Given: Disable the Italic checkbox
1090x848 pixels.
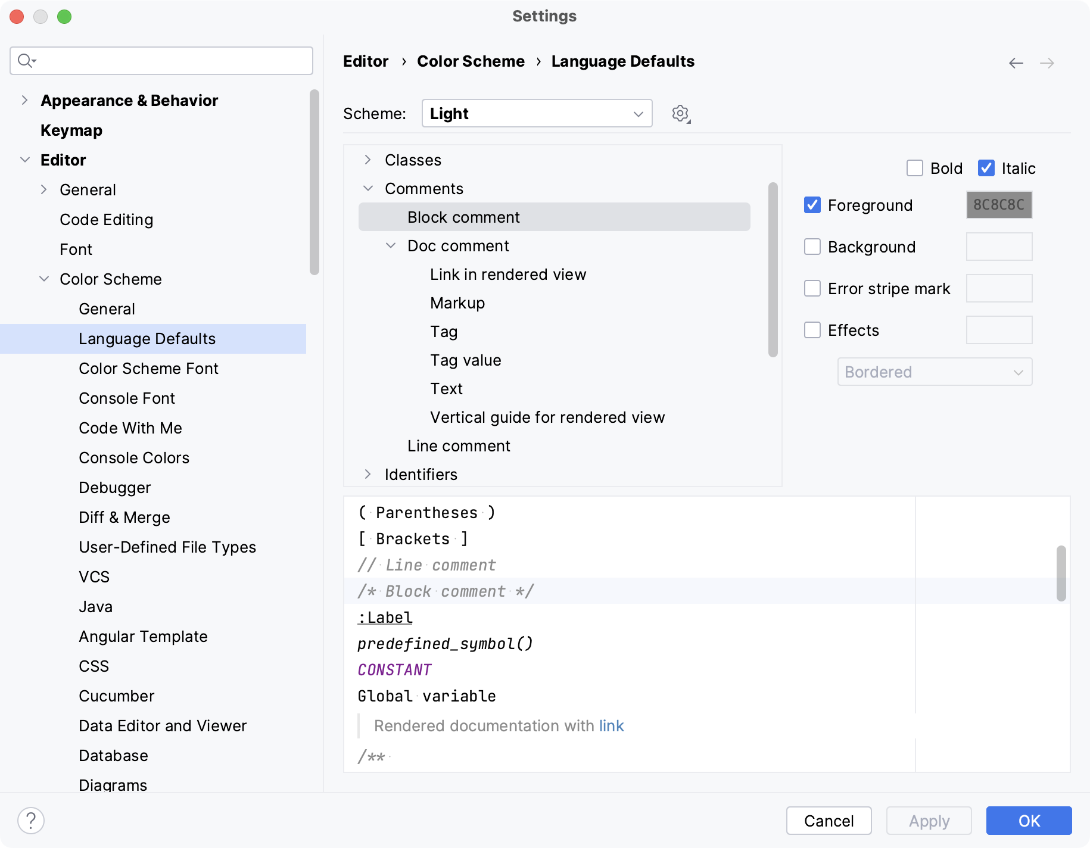Looking at the screenshot, I should coord(986,169).
